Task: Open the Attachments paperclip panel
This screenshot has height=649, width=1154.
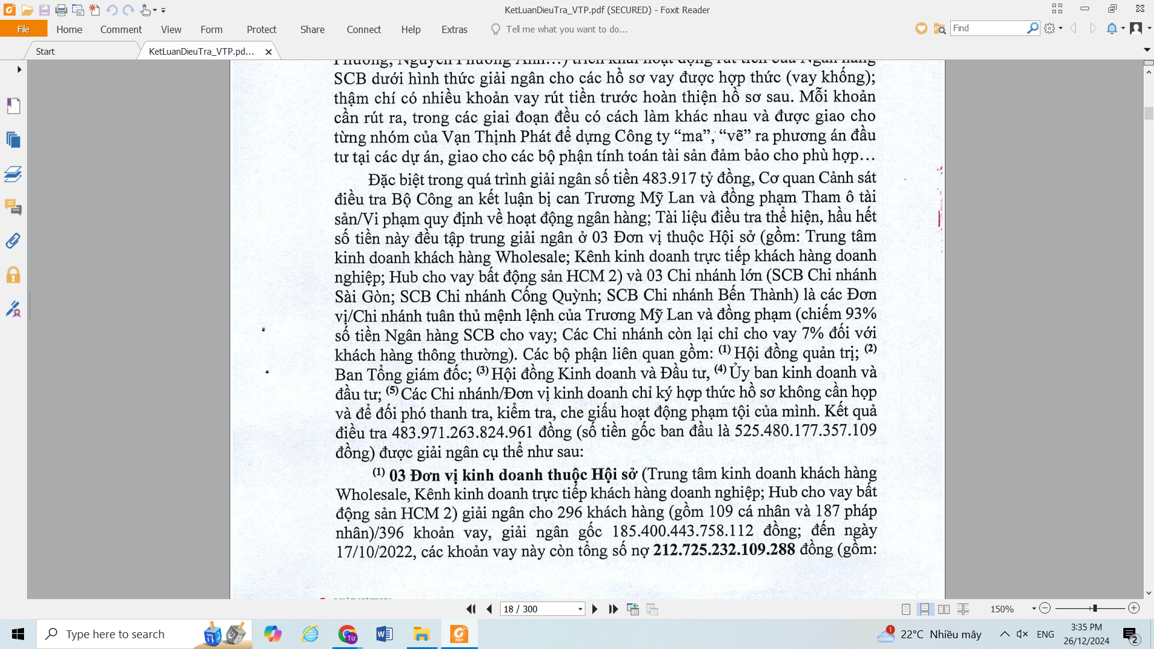Action: click(x=13, y=241)
